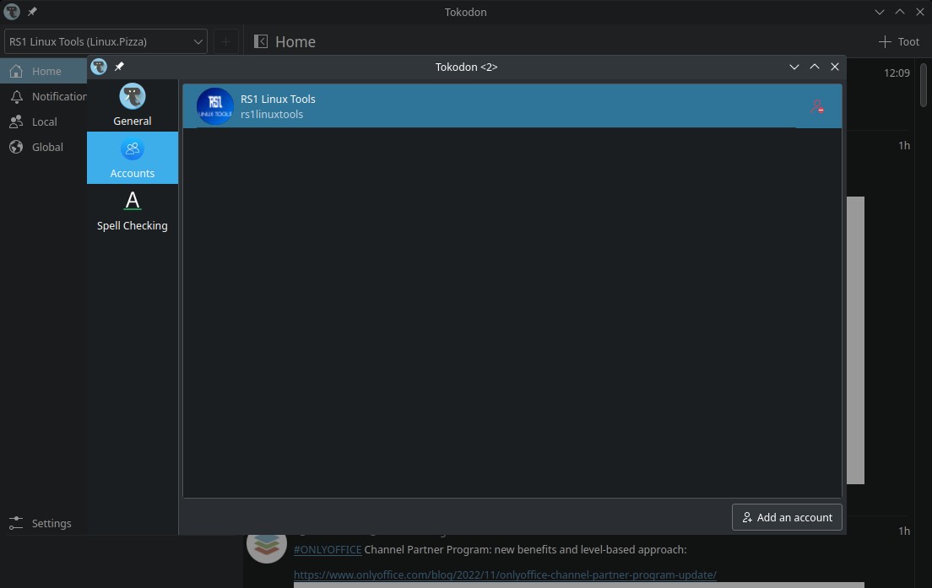
Task: Open the onlyoffice.com blog link
Action: [505, 575]
